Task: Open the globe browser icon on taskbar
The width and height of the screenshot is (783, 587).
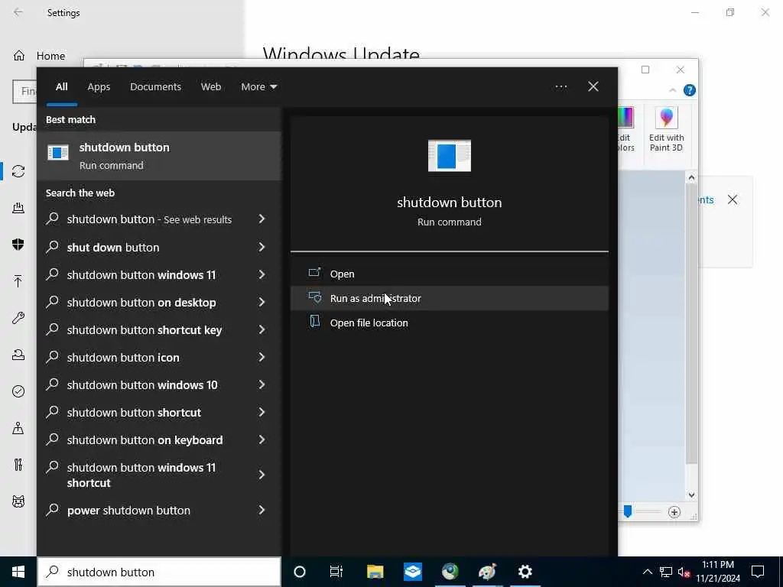Action: [x=450, y=572]
